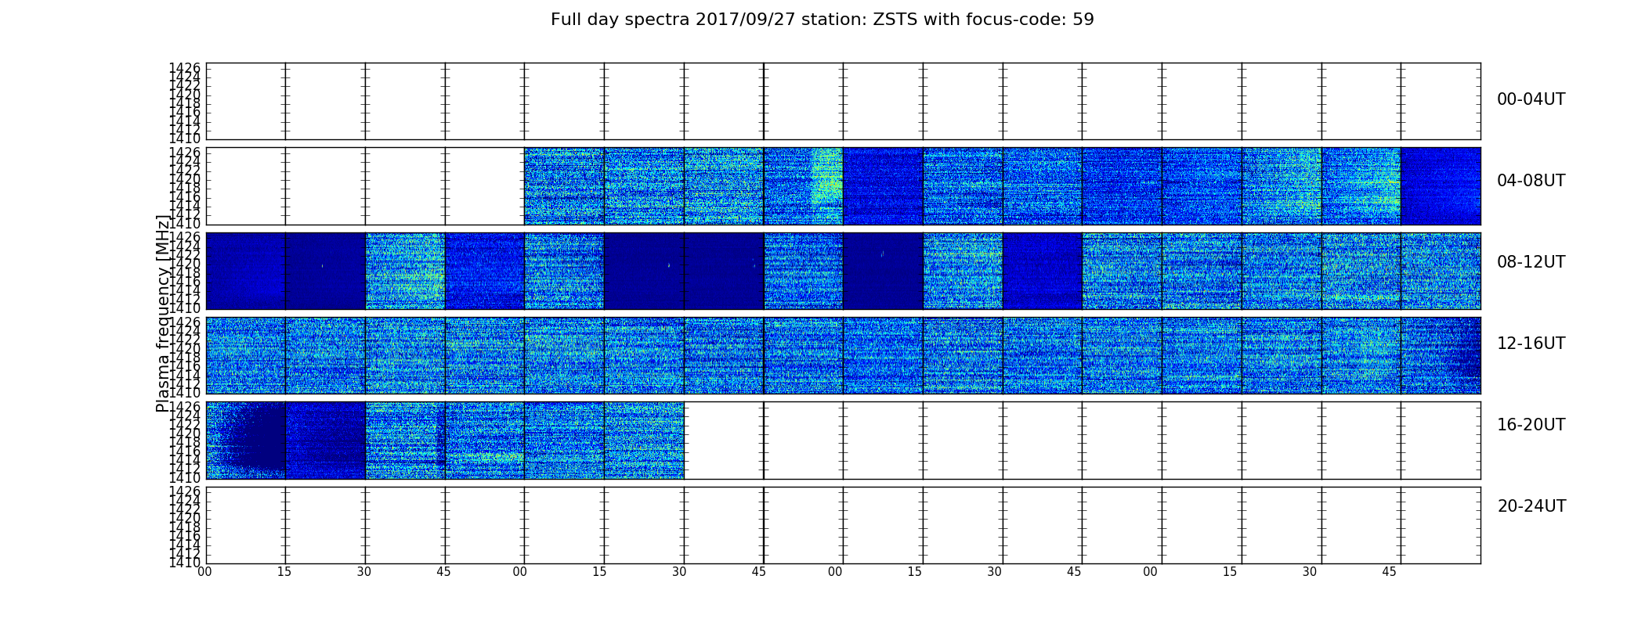Select the 04-08UT spectrogram panel
This screenshot has height=626, width=1645.
point(843,186)
